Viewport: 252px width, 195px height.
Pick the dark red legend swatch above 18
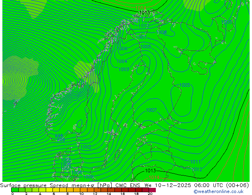coord(138,190)
